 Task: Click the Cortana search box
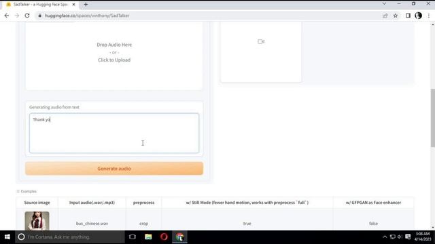(x=69, y=237)
